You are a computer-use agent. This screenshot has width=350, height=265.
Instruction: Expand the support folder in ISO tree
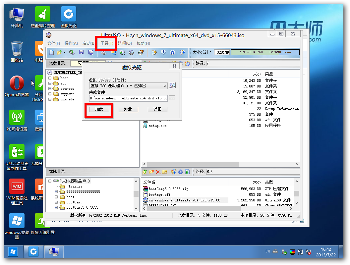50,94
